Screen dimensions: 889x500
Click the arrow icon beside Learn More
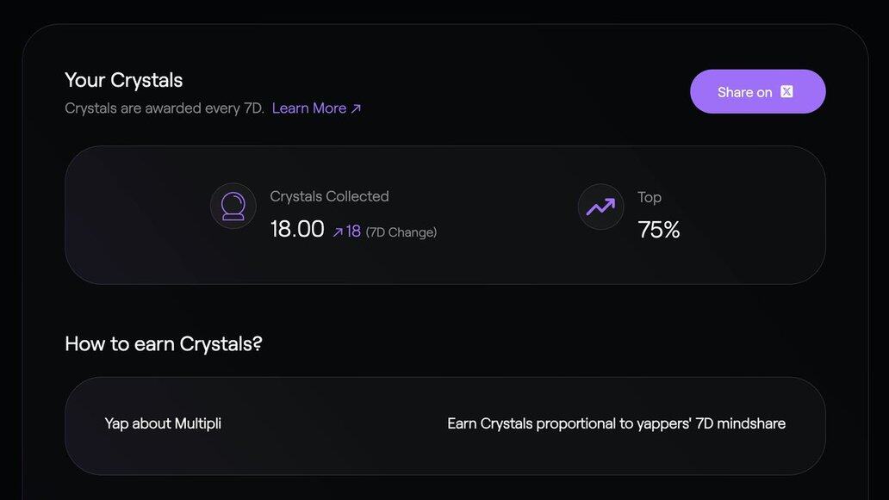(x=356, y=108)
